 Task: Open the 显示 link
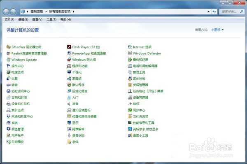pyautogui.click(x=75, y=123)
